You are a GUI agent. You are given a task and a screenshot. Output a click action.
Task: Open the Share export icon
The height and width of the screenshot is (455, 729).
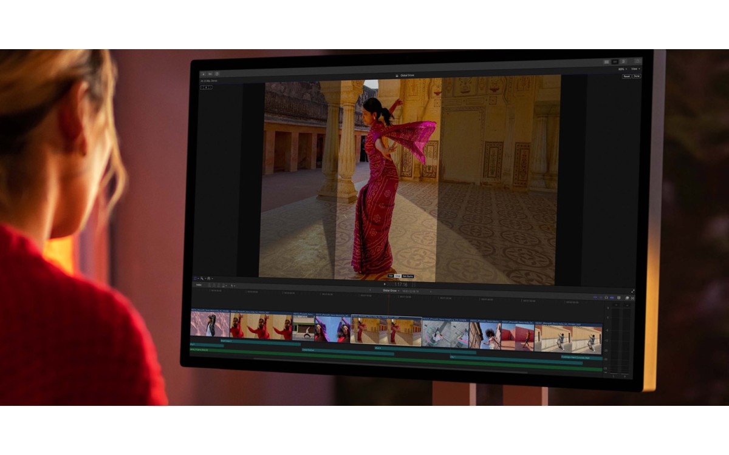pyautogui.click(x=638, y=61)
